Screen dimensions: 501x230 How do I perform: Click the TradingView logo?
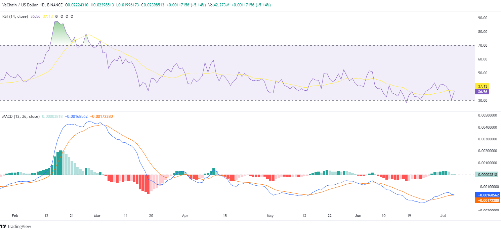[16, 226]
